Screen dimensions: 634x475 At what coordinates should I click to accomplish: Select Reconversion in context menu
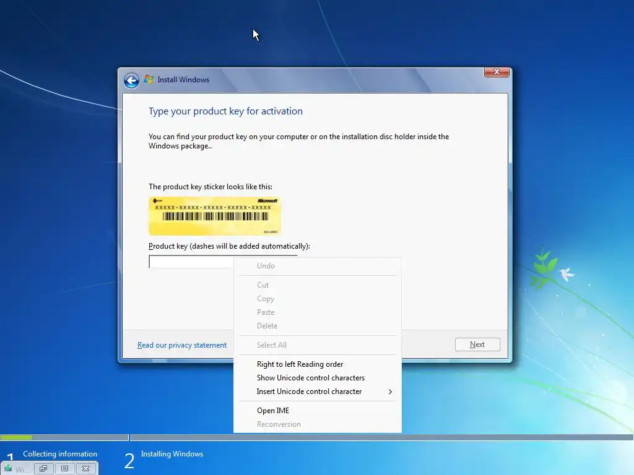[x=318, y=424]
